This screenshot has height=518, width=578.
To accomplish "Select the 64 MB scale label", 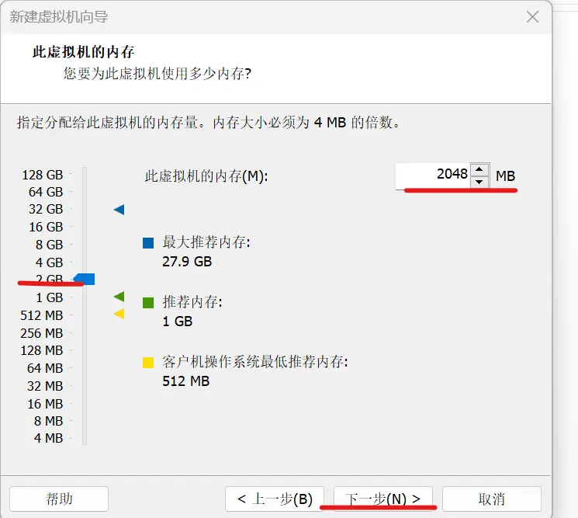I will [x=45, y=368].
